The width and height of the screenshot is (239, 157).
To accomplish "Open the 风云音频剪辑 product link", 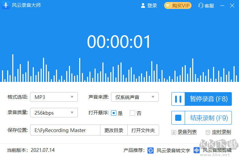I will coord(217,150).
